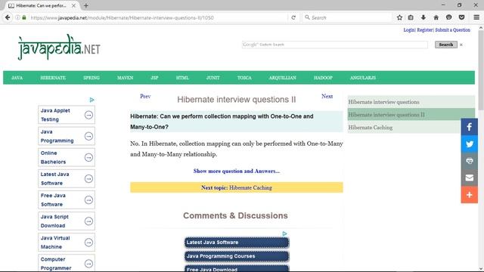Focus the Google Custom Search field

point(335,45)
